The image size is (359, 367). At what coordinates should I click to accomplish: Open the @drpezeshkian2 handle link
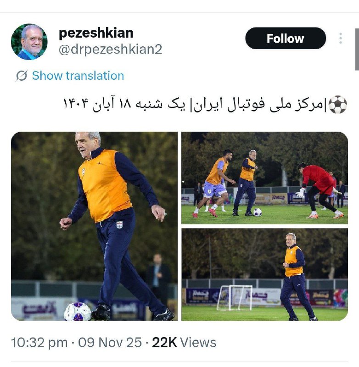pyautogui.click(x=110, y=49)
